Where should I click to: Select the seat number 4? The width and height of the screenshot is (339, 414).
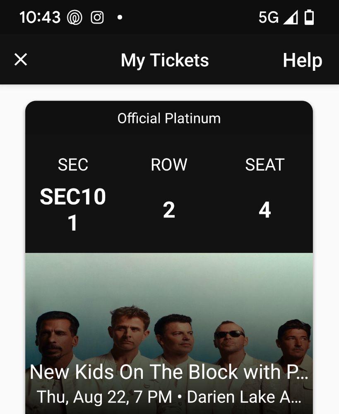tap(265, 210)
